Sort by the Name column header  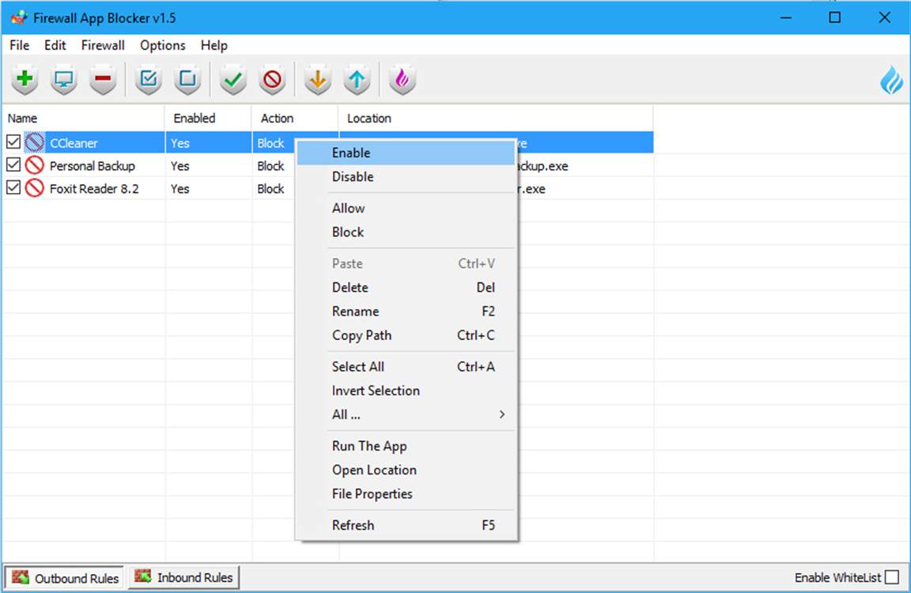[x=84, y=118]
